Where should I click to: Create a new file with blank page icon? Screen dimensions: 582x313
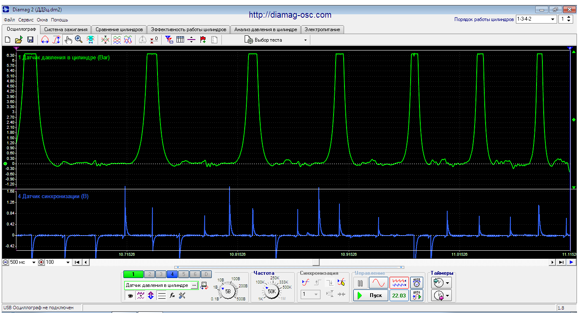click(x=7, y=40)
